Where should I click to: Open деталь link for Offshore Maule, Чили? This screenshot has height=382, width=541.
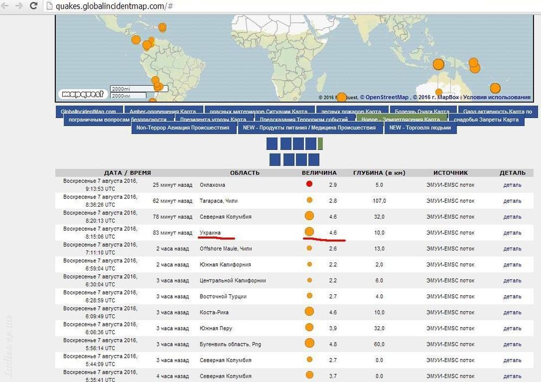pos(512,249)
